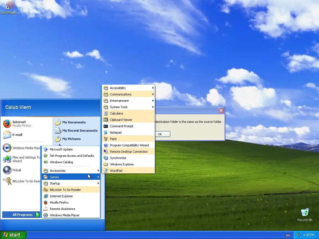
Task: Open Calculator from Accessories menu
Action: pyautogui.click(x=128, y=113)
